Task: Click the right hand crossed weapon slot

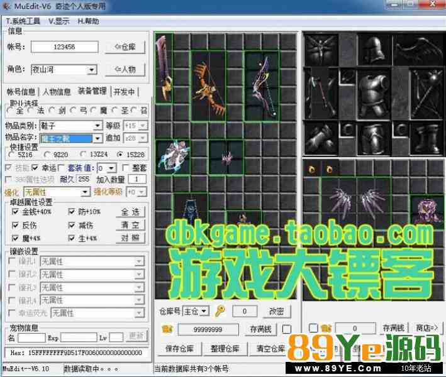Action: [426, 93]
